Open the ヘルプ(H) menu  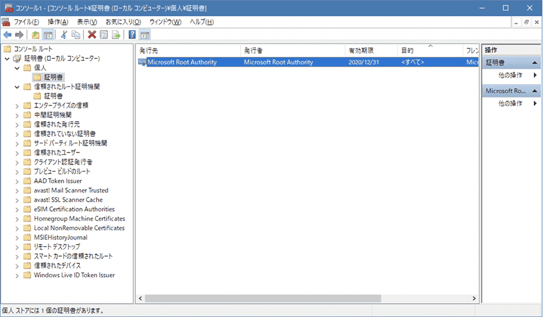202,22
